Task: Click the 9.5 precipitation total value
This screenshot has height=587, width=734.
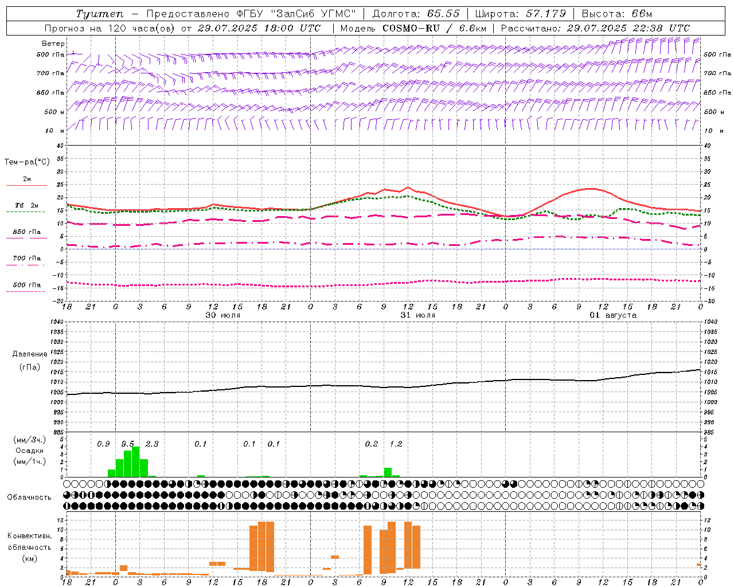Action: point(127,444)
